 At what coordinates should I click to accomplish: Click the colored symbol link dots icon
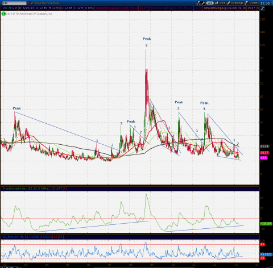pos(31,3)
